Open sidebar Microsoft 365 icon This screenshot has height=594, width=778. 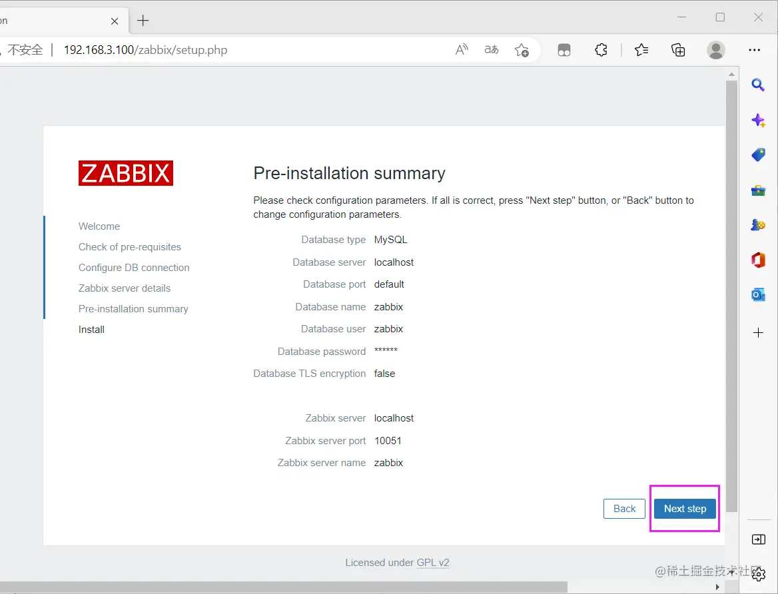click(x=757, y=260)
